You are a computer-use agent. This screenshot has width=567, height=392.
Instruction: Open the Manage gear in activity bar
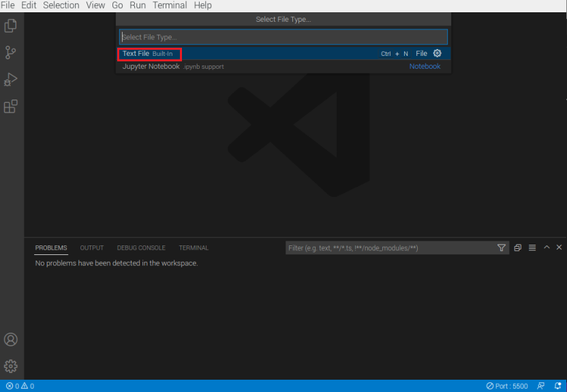pos(11,366)
